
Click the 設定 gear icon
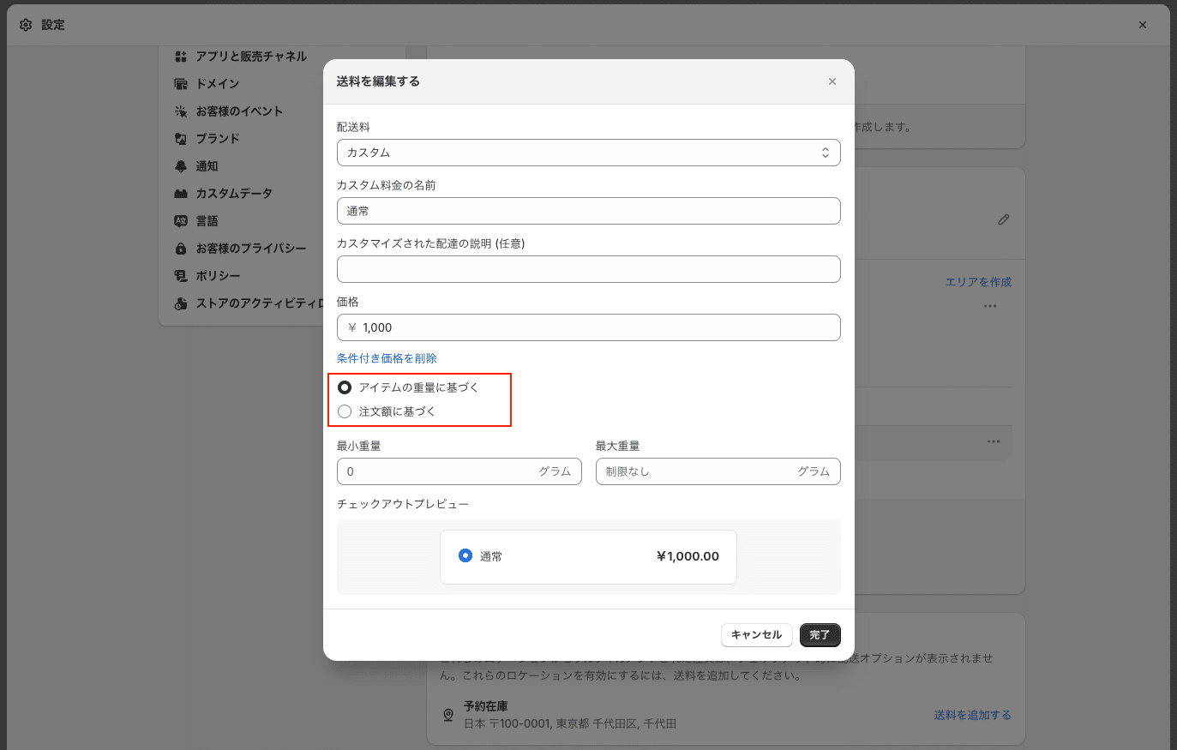pos(26,25)
